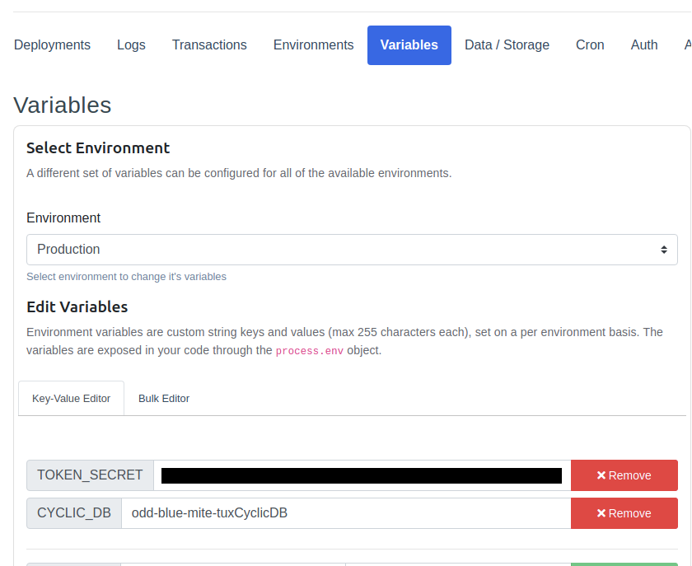Switch to the Cron tab
Viewport: 692px width, 566px height.
[590, 44]
